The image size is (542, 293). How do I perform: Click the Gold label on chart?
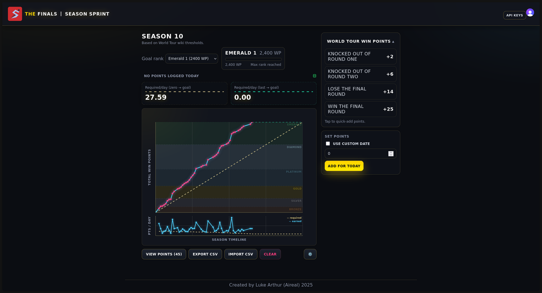pos(297,189)
